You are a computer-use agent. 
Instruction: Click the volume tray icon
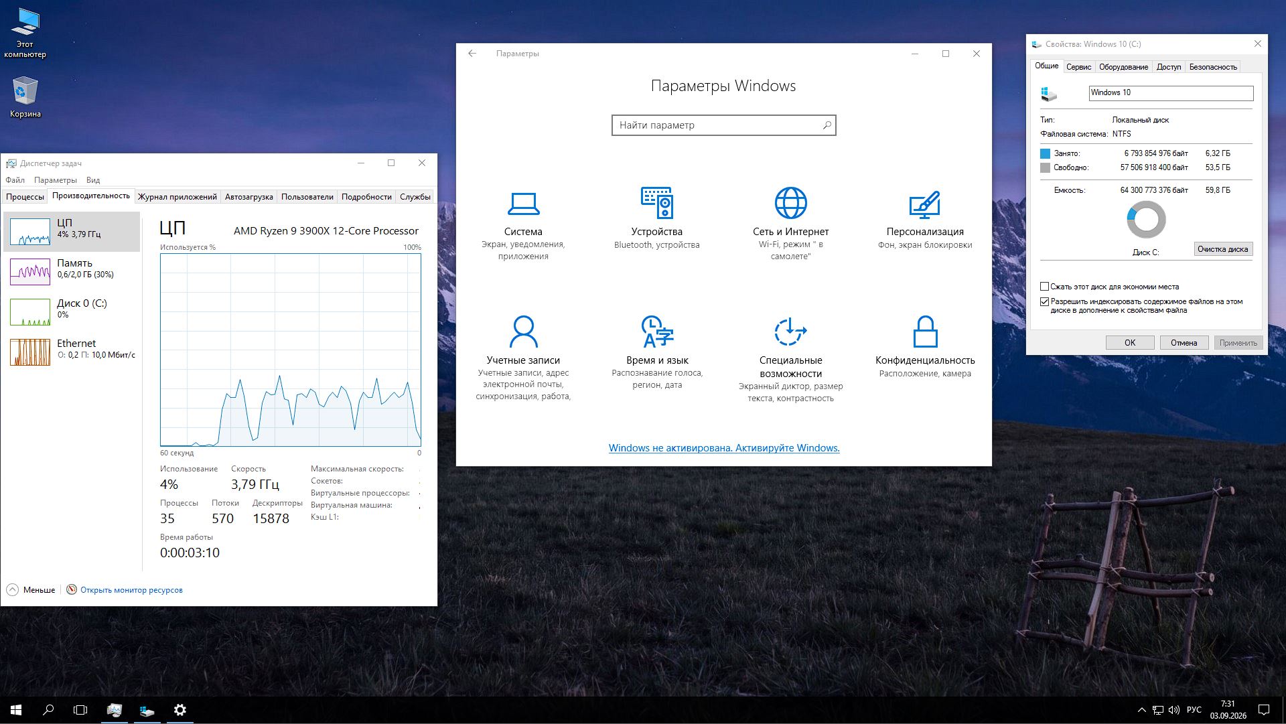coord(1174,710)
